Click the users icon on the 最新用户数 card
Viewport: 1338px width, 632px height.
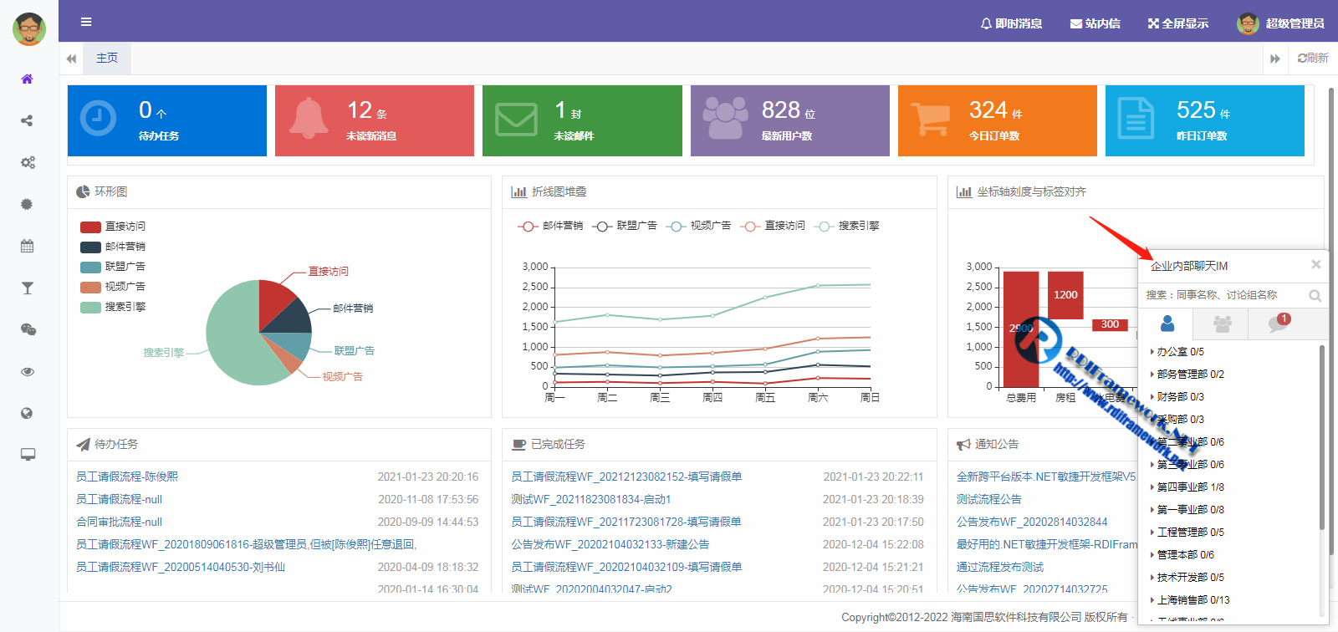click(x=724, y=118)
